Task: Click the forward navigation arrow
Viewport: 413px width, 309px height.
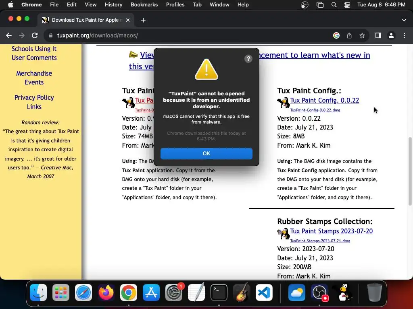Action: (22, 35)
